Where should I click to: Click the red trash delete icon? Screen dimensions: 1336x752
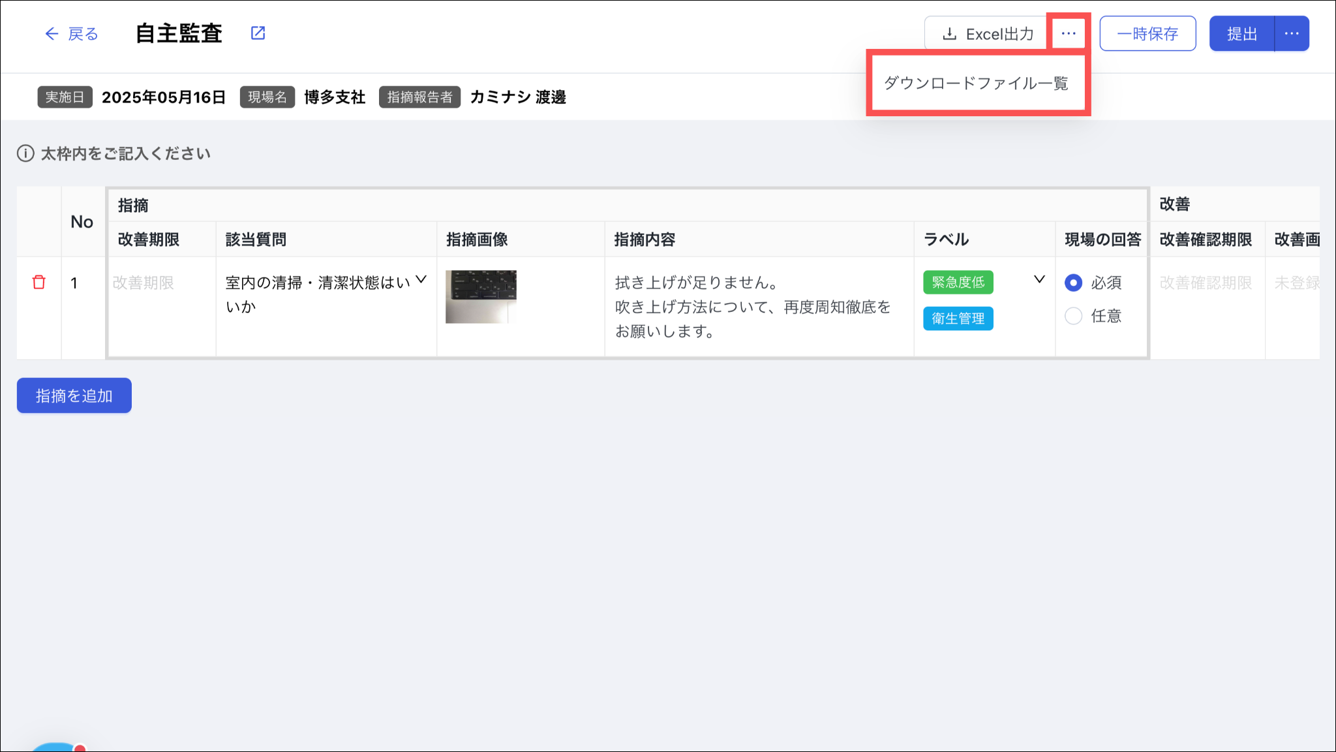[39, 282]
